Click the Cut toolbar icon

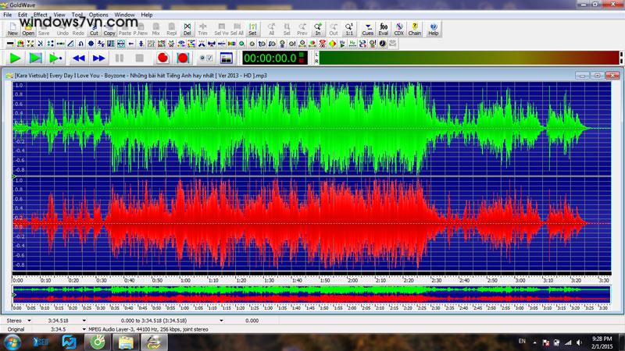click(x=94, y=29)
